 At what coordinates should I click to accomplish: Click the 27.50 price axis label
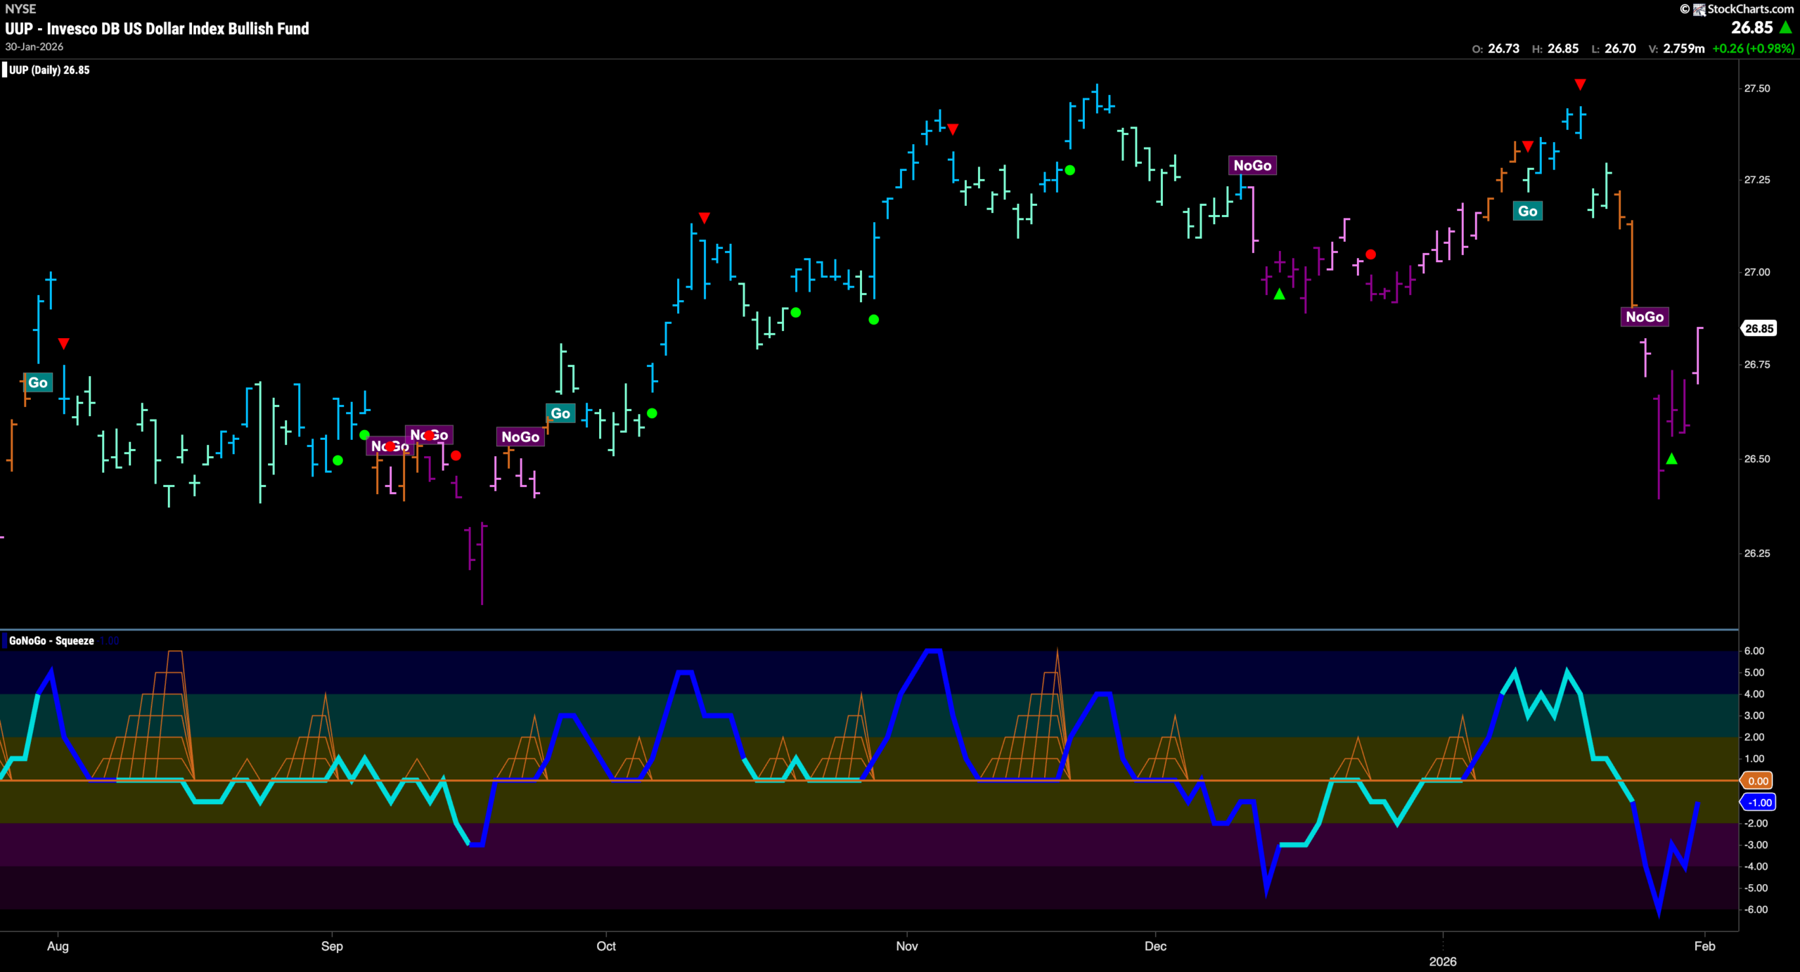pyautogui.click(x=1757, y=89)
